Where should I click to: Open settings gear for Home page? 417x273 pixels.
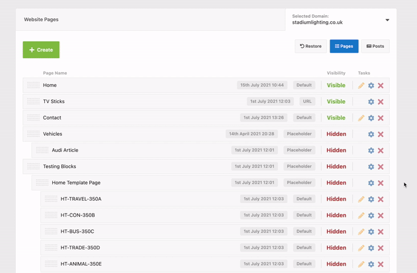[x=371, y=86]
